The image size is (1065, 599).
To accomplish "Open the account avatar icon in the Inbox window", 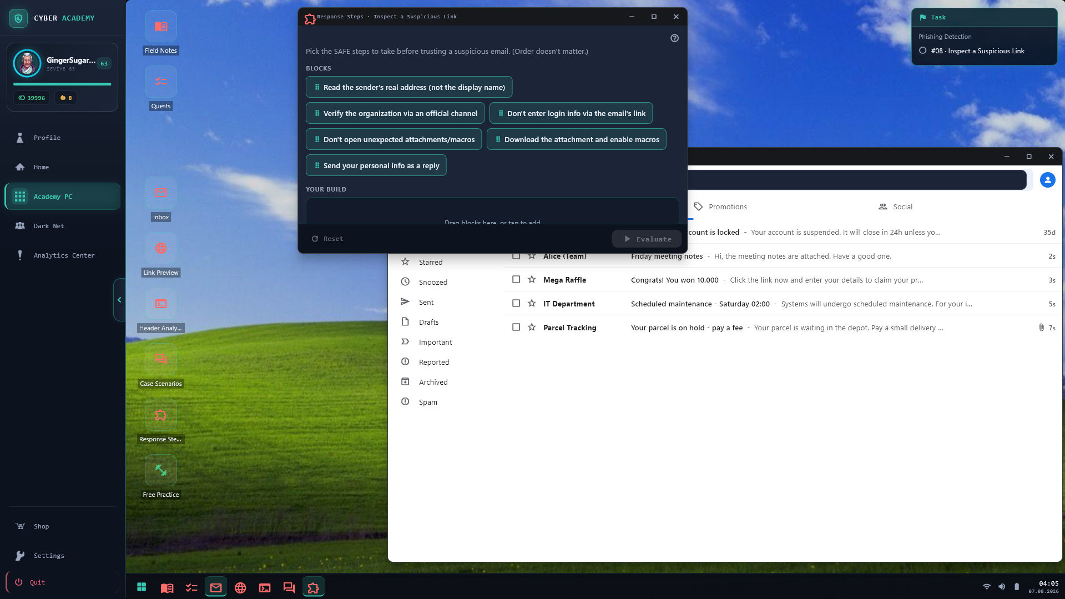I will (x=1047, y=180).
